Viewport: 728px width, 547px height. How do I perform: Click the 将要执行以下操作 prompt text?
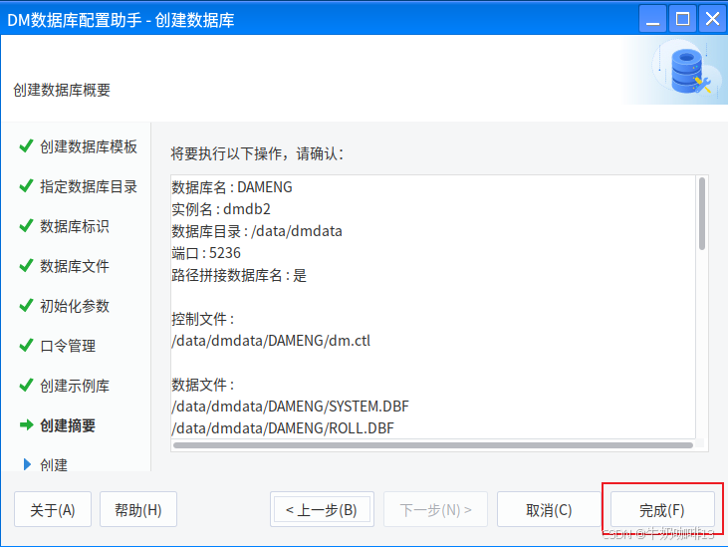point(257,153)
